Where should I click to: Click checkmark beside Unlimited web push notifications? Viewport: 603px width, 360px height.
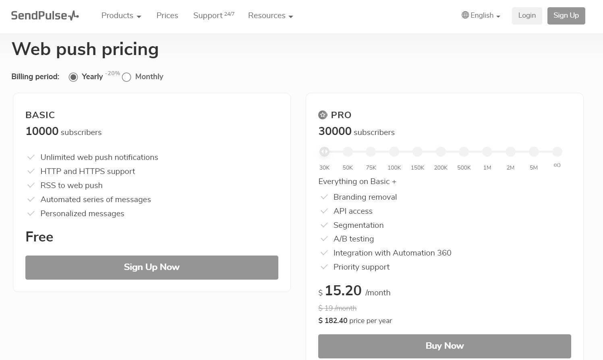[31, 157]
